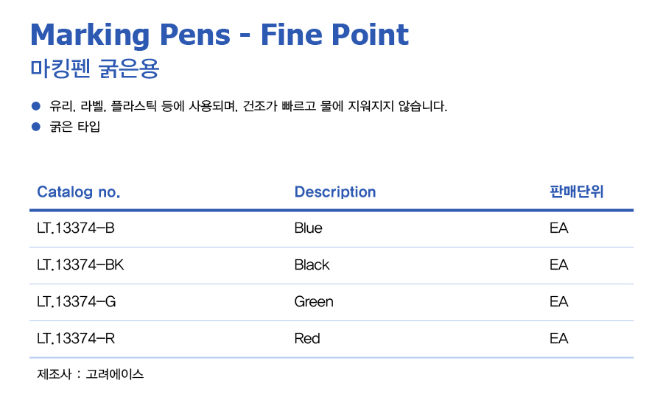Click the first blue bullet point
The height and width of the screenshot is (400, 663).
pos(36,105)
